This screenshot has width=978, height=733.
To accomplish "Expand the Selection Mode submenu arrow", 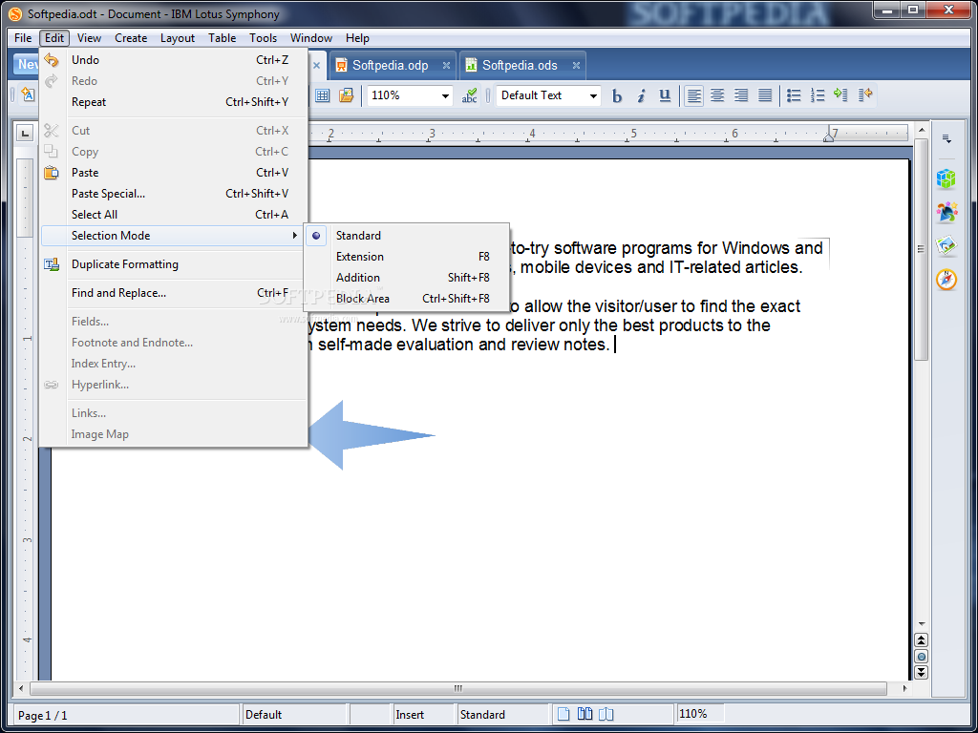I will point(294,236).
